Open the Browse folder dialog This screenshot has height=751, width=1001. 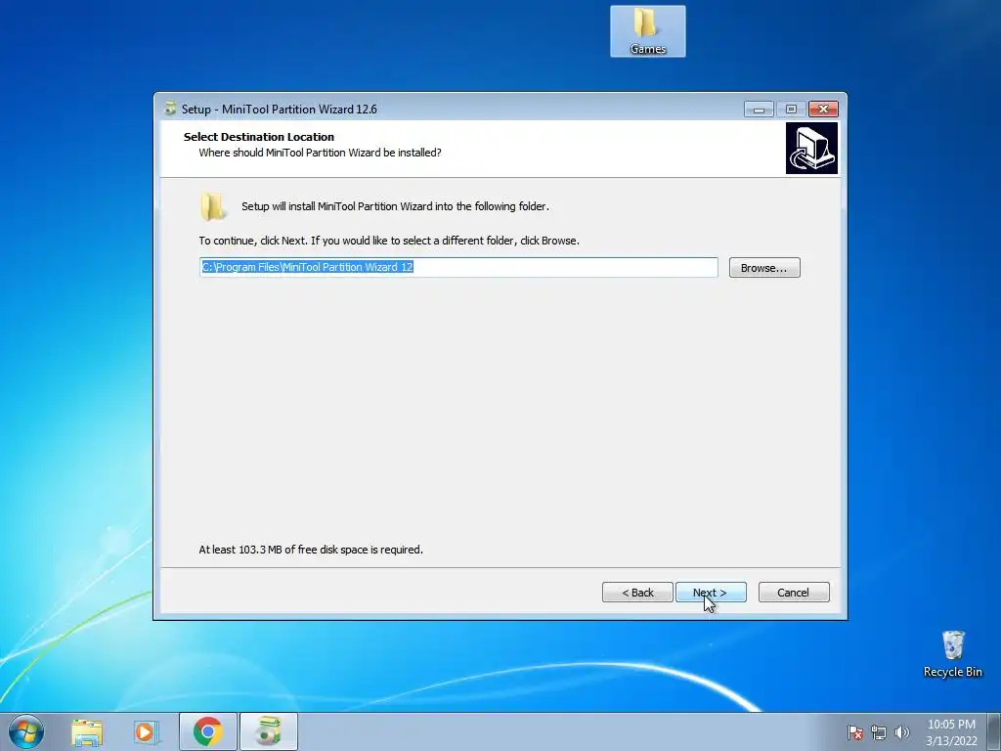764,268
